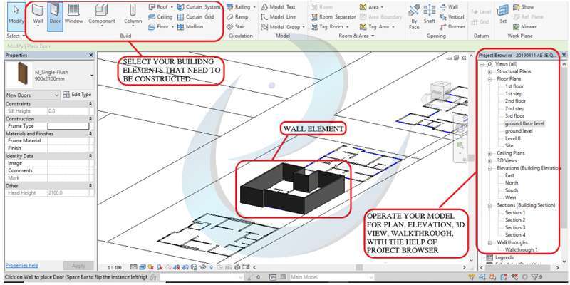Open the 1st floor plan view
This screenshot has width=570, height=285.
tap(514, 86)
